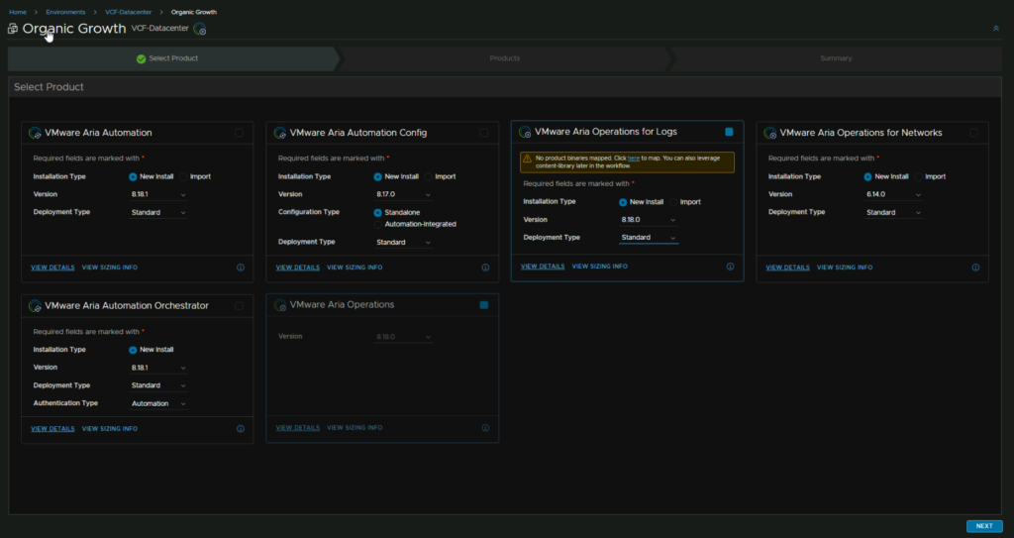The width and height of the screenshot is (1014, 538).
Task: Click the VCF-Datacenter status icon in header
Action: 200,29
